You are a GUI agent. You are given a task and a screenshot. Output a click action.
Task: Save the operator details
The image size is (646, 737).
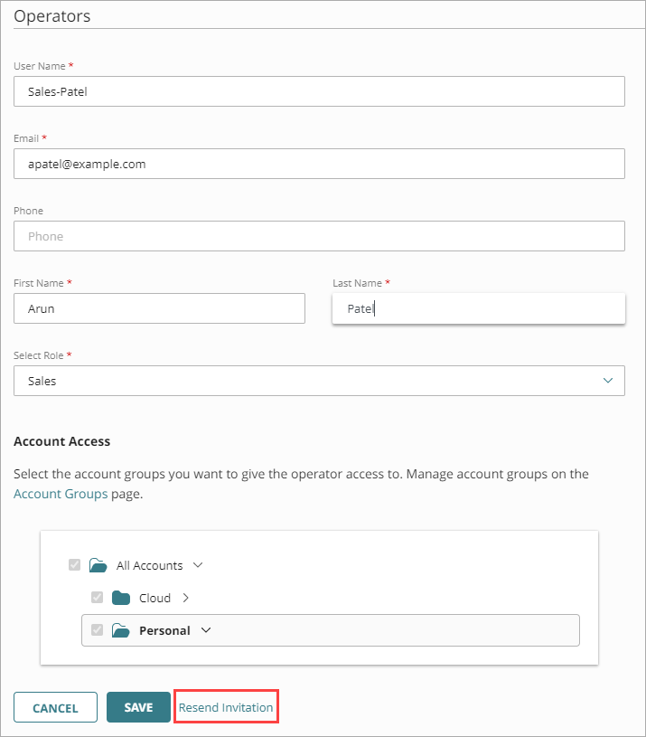click(138, 706)
